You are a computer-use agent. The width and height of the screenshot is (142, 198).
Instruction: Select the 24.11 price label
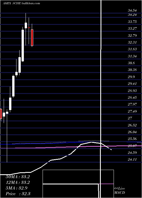pos(132,160)
